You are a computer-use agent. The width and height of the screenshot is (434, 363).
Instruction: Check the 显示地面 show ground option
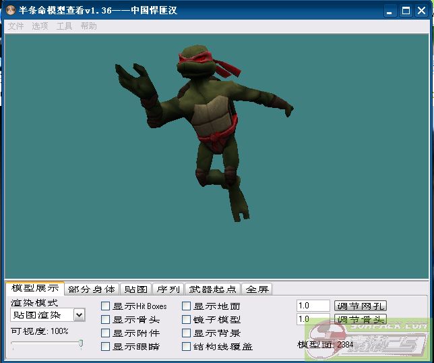pyautogui.click(x=187, y=306)
